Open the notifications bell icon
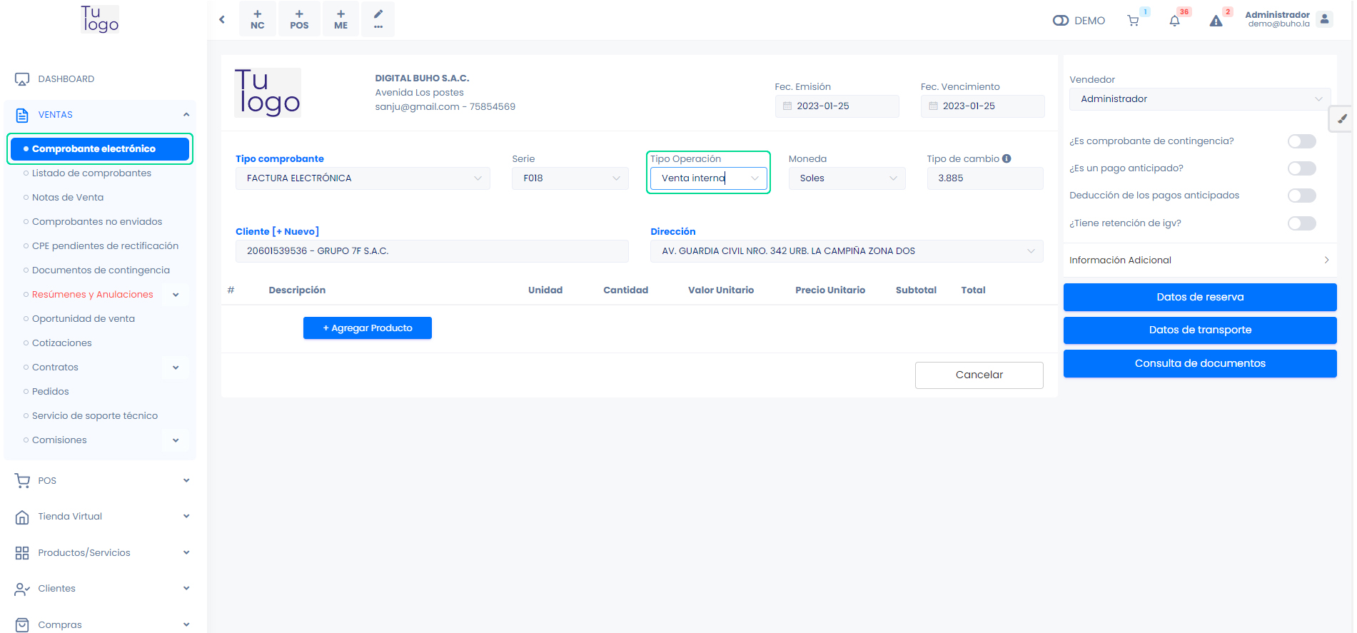 (x=1174, y=21)
